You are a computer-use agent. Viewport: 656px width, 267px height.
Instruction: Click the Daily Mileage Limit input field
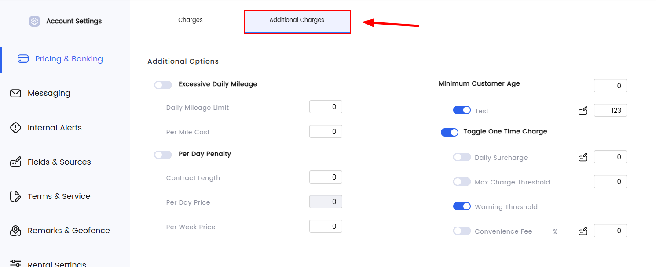(x=326, y=107)
